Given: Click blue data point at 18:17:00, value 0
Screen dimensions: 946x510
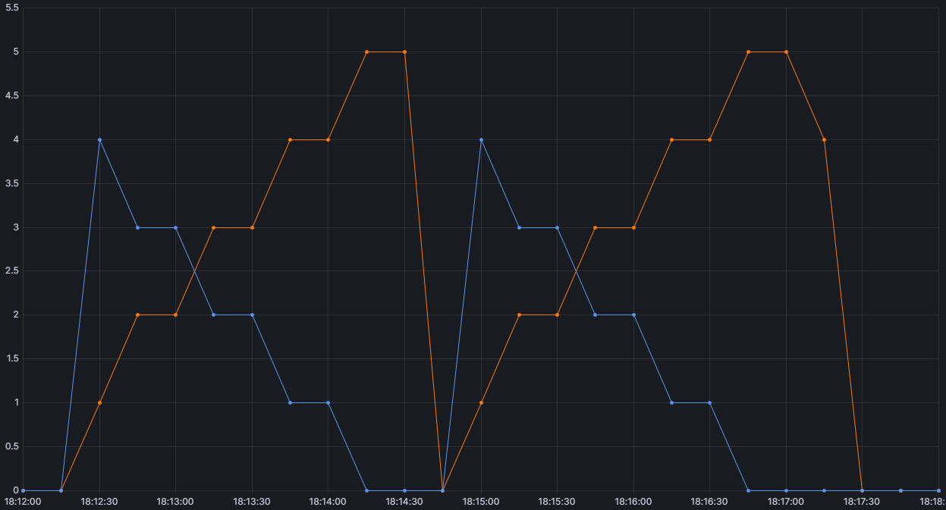Looking at the screenshot, I should point(786,490).
